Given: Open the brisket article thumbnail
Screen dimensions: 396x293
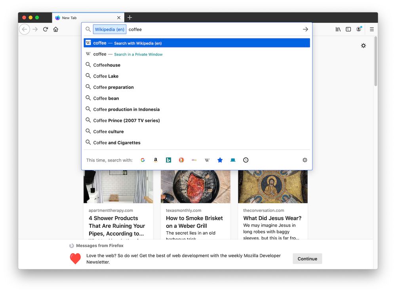Looking at the screenshot, I should click(x=195, y=187).
